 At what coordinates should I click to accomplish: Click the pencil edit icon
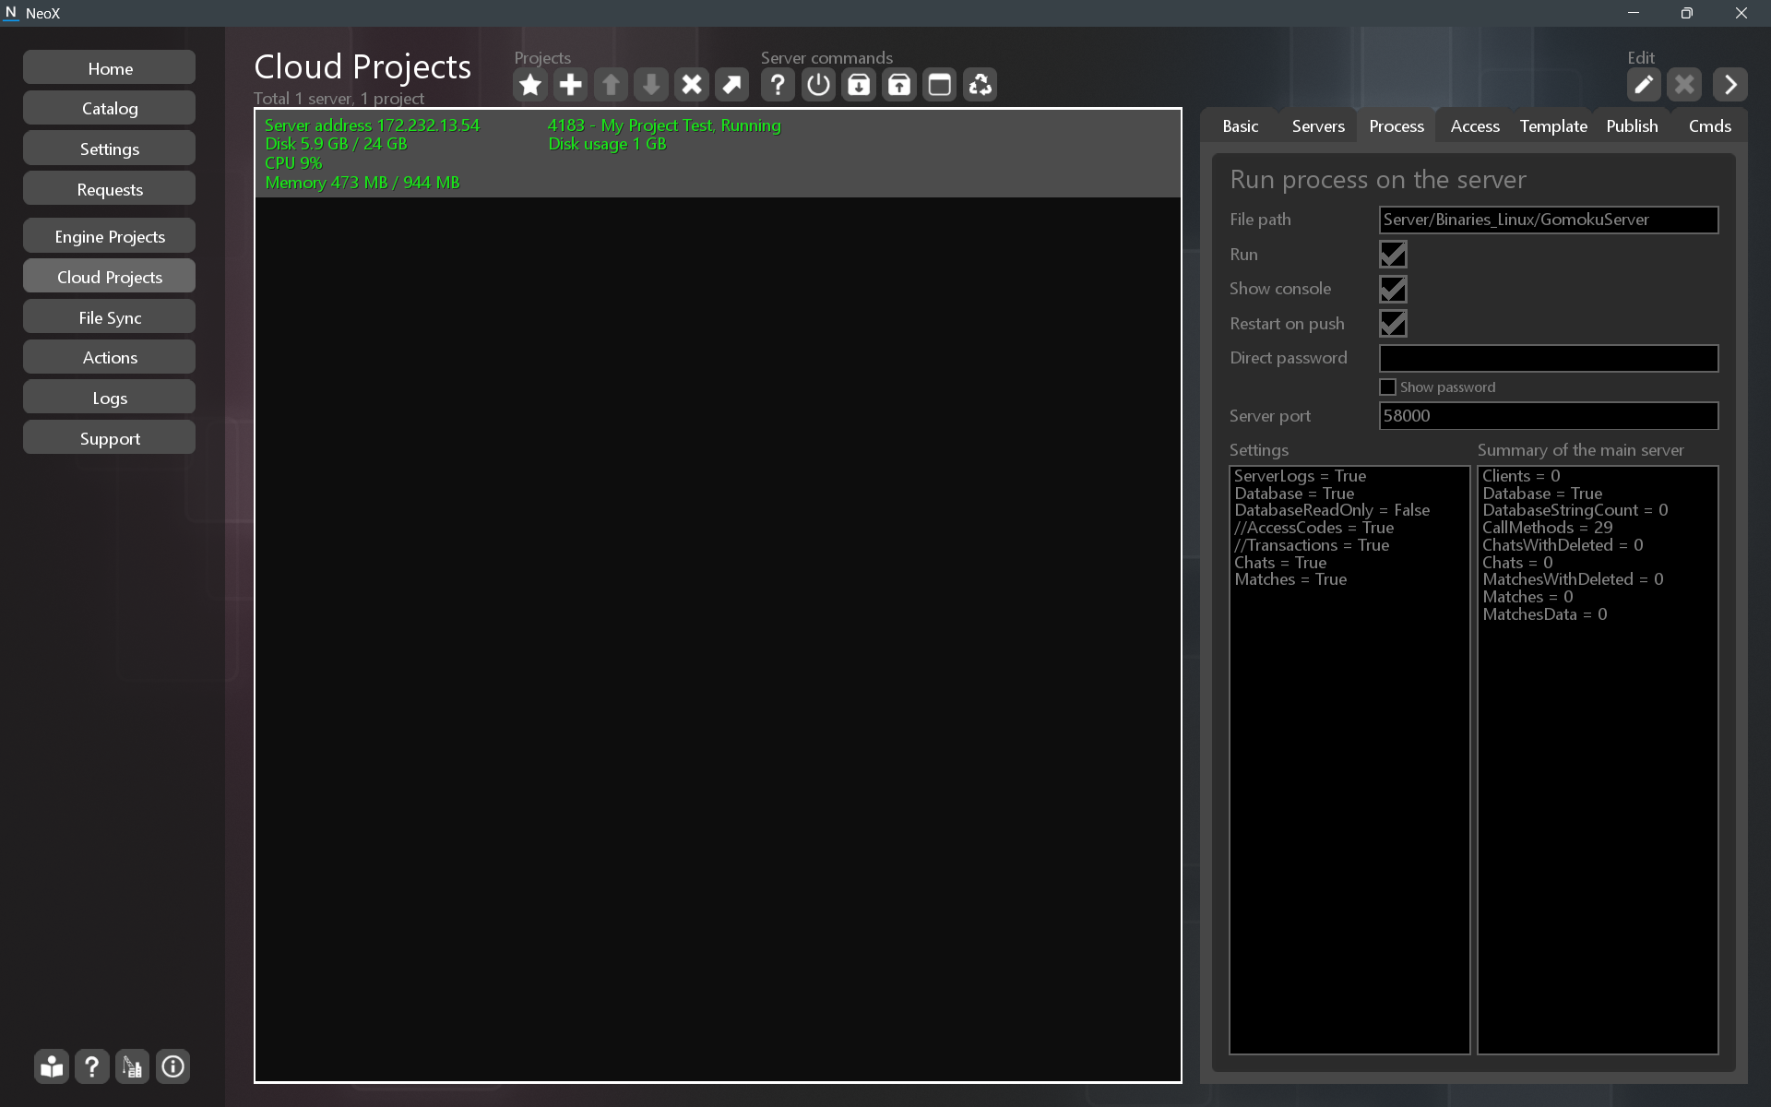[x=1643, y=85]
